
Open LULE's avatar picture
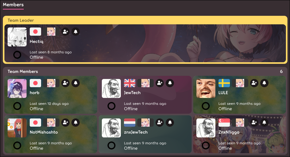point(206,88)
